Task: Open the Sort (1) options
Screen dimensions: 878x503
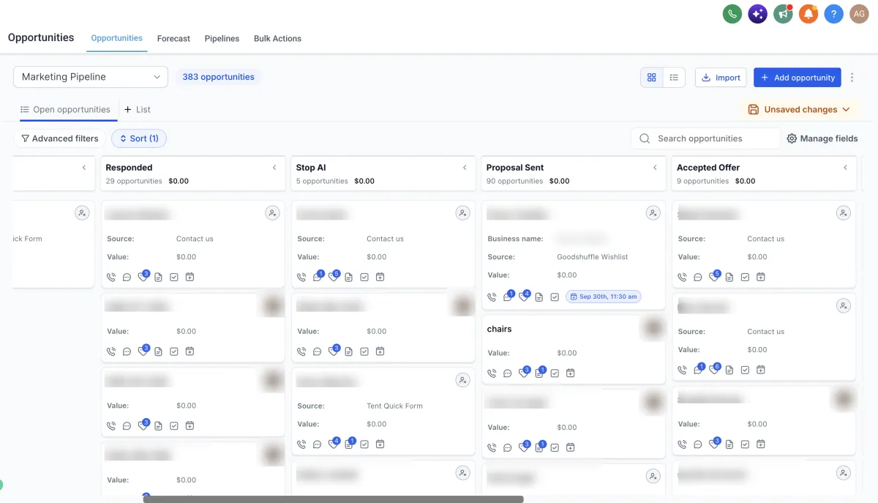Action: coord(139,138)
